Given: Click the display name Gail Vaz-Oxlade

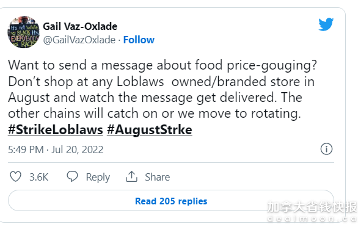Looking at the screenshot, I should 80,26.
